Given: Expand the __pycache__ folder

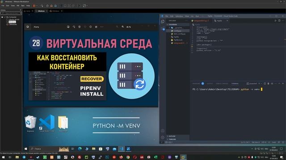Looking at the screenshot, I should [x=178, y=28].
